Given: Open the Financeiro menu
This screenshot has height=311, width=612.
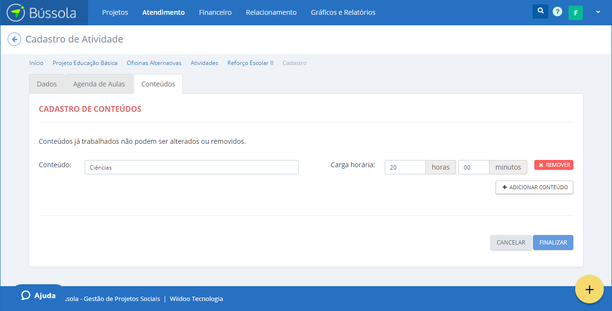Looking at the screenshot, I should (215, 12).
